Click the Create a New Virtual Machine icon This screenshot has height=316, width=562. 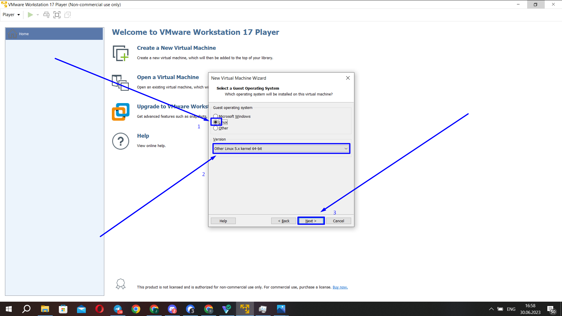tap(121, 53)
